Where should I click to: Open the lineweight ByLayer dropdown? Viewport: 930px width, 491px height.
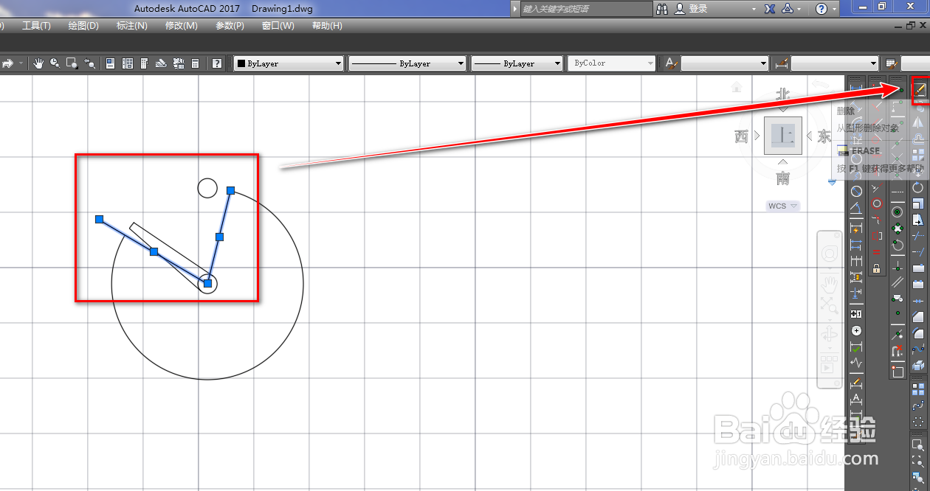[x=517, y=63]
